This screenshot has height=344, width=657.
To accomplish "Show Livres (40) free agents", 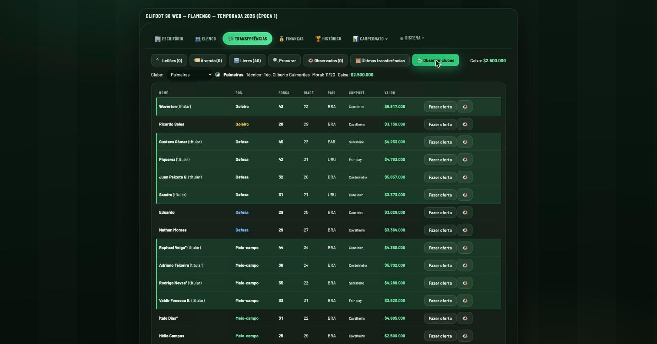I will pos(247,60).
